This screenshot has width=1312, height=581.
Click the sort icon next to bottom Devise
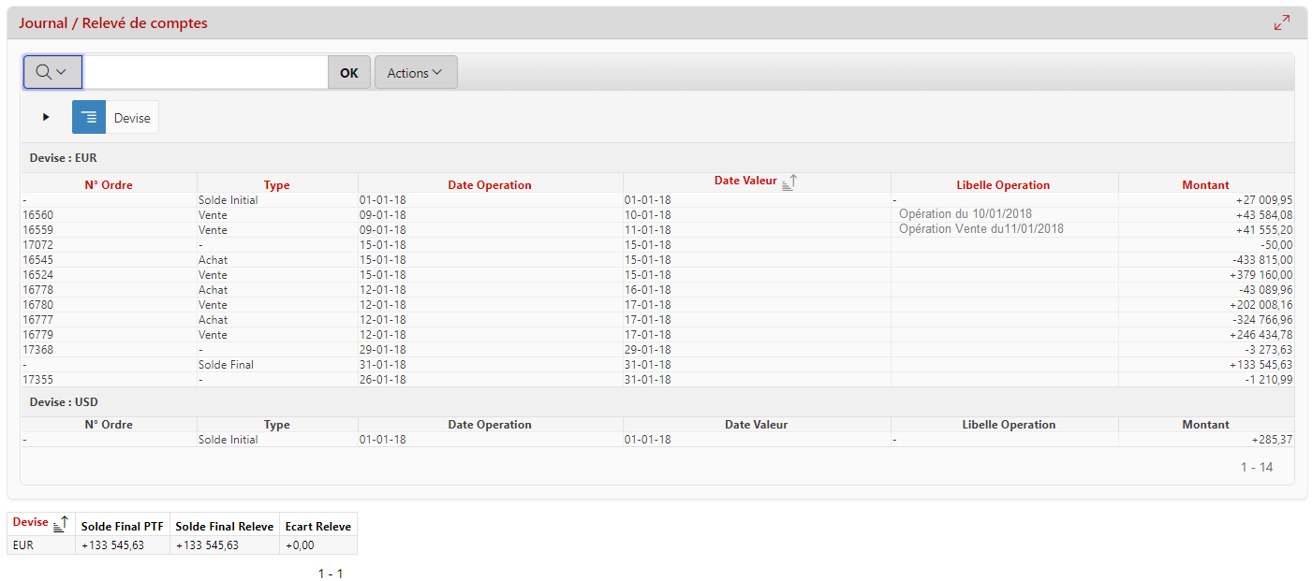coord(60,525)
